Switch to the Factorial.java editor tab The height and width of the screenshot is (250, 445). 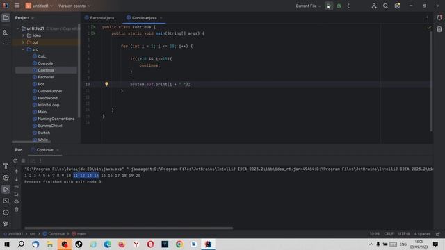(99, 18)
